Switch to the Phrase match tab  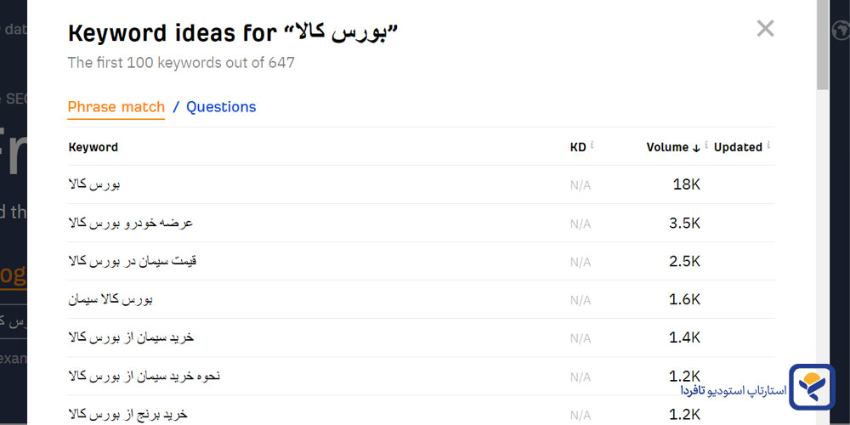click(x=116, y=107)
